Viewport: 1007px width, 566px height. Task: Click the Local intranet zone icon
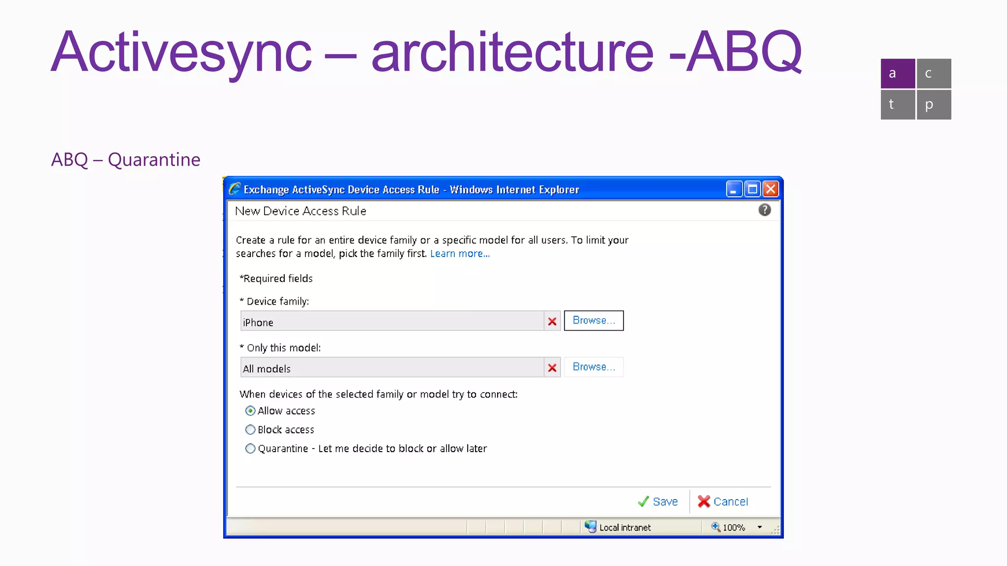click(x=590, y=527)
